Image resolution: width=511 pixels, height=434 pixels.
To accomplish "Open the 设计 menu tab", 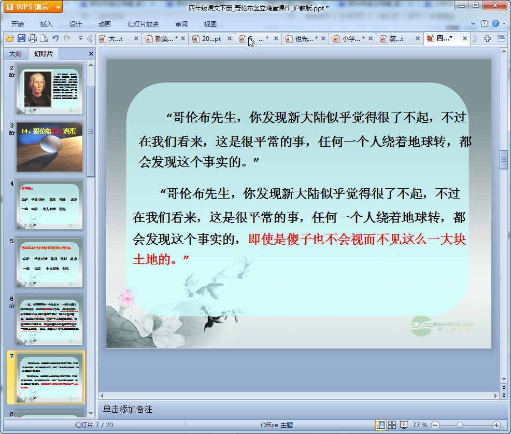I will 75,24.
